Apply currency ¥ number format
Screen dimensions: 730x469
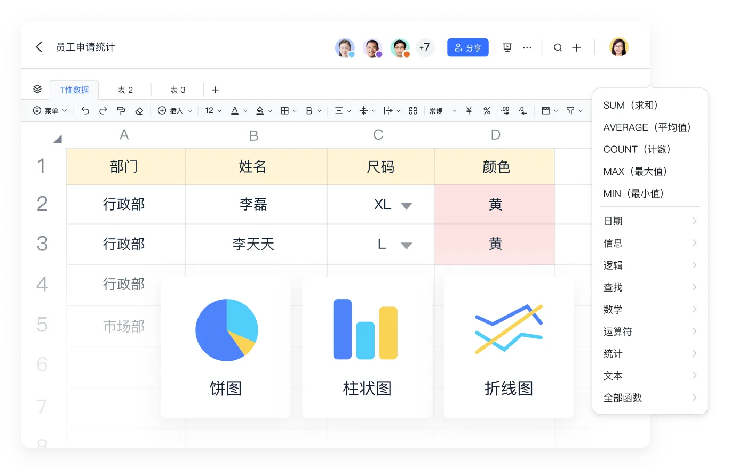pyautogui.click(x=469, y=111)
